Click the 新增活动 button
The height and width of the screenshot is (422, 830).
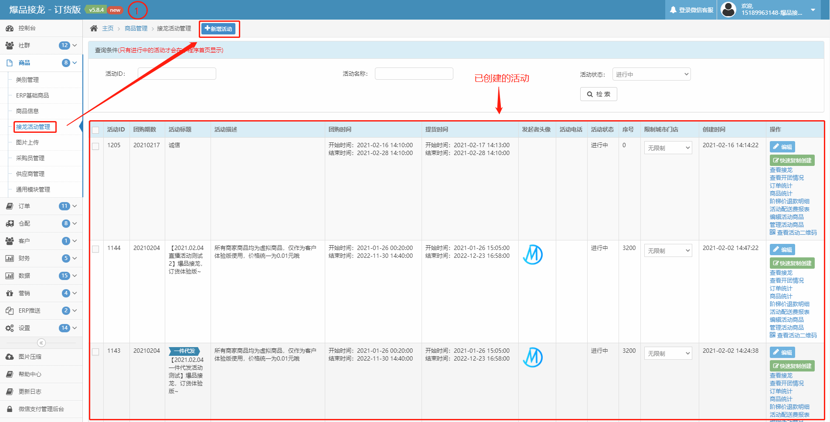tap(218, 29)
